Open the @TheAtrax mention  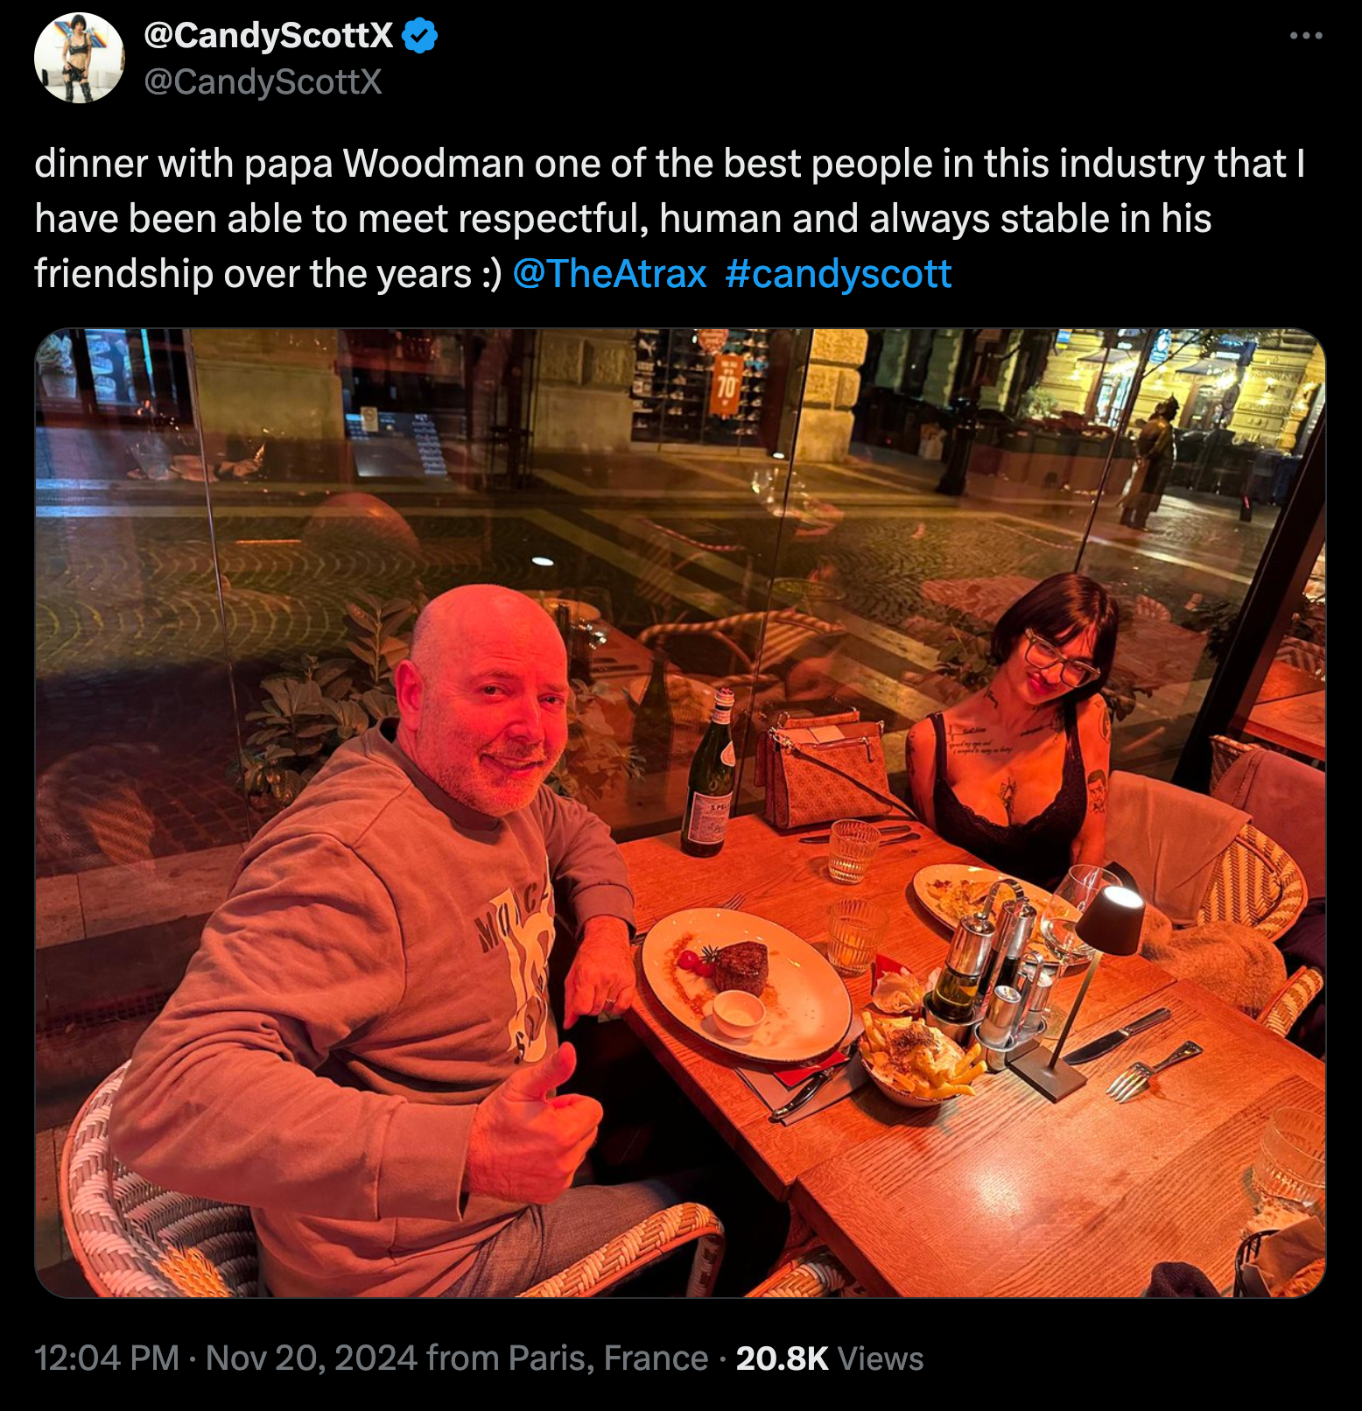[x=609, y=274]
